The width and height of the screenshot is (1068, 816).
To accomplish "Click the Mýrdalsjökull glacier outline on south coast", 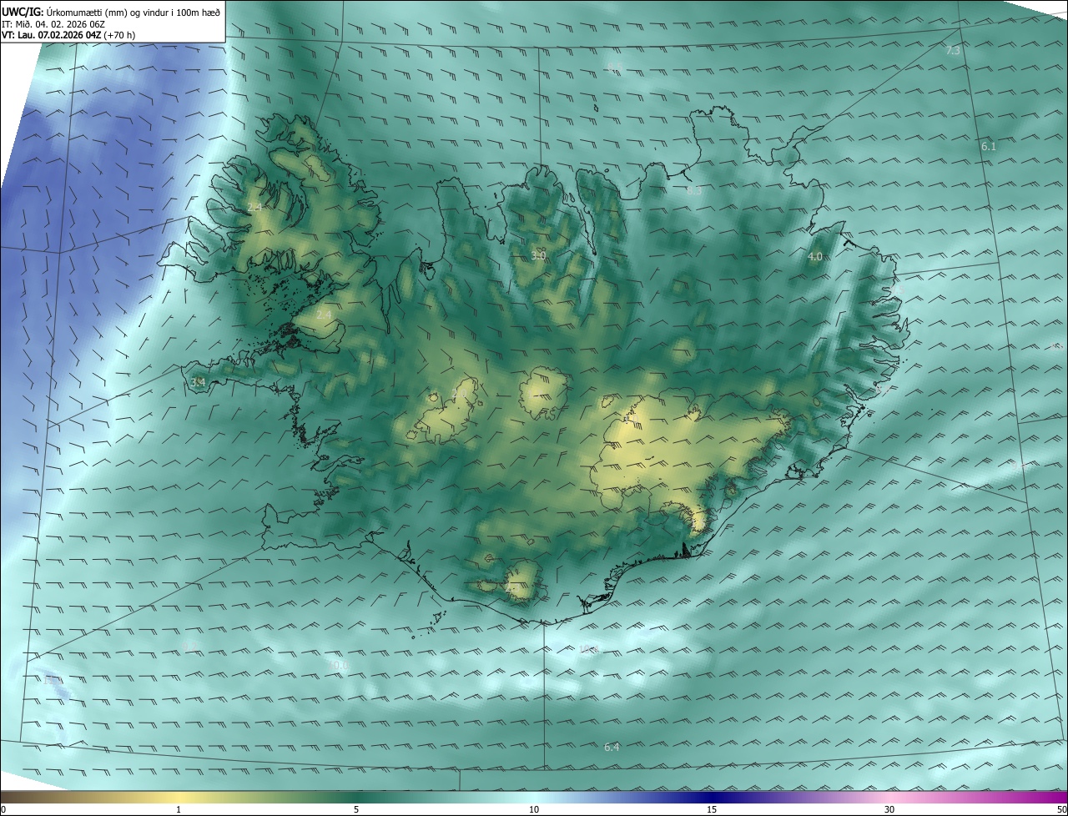I will coord(523,577).
